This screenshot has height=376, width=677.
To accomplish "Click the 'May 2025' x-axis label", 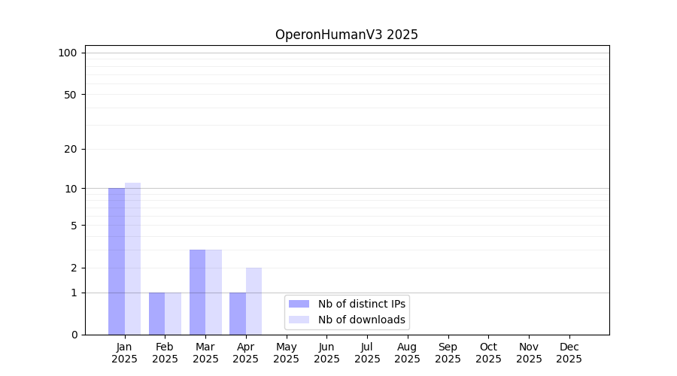I will 286,353.
